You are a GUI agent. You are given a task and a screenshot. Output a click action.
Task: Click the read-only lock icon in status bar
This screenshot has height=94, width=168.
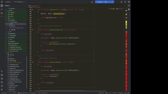pyautogui.click(x=125, y=93)
